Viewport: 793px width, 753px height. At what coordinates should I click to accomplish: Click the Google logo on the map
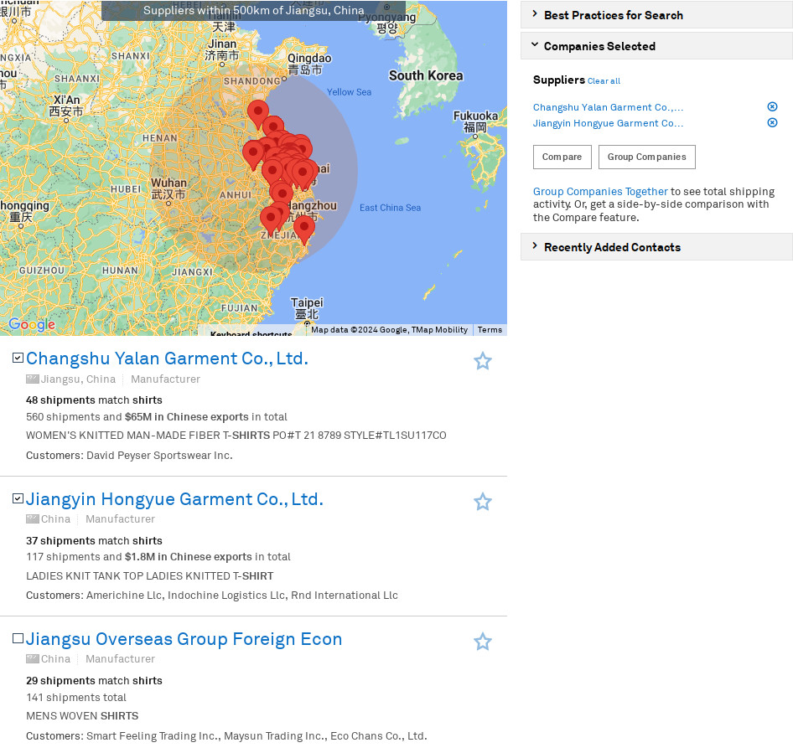32,325
